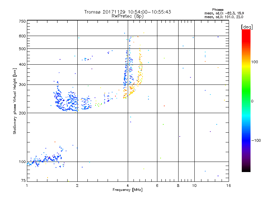Screen dimensions: 269x202
Task: Click the y-axis label 'Stationary phase Virtual Height [km]'
Action: pos(15,101)
